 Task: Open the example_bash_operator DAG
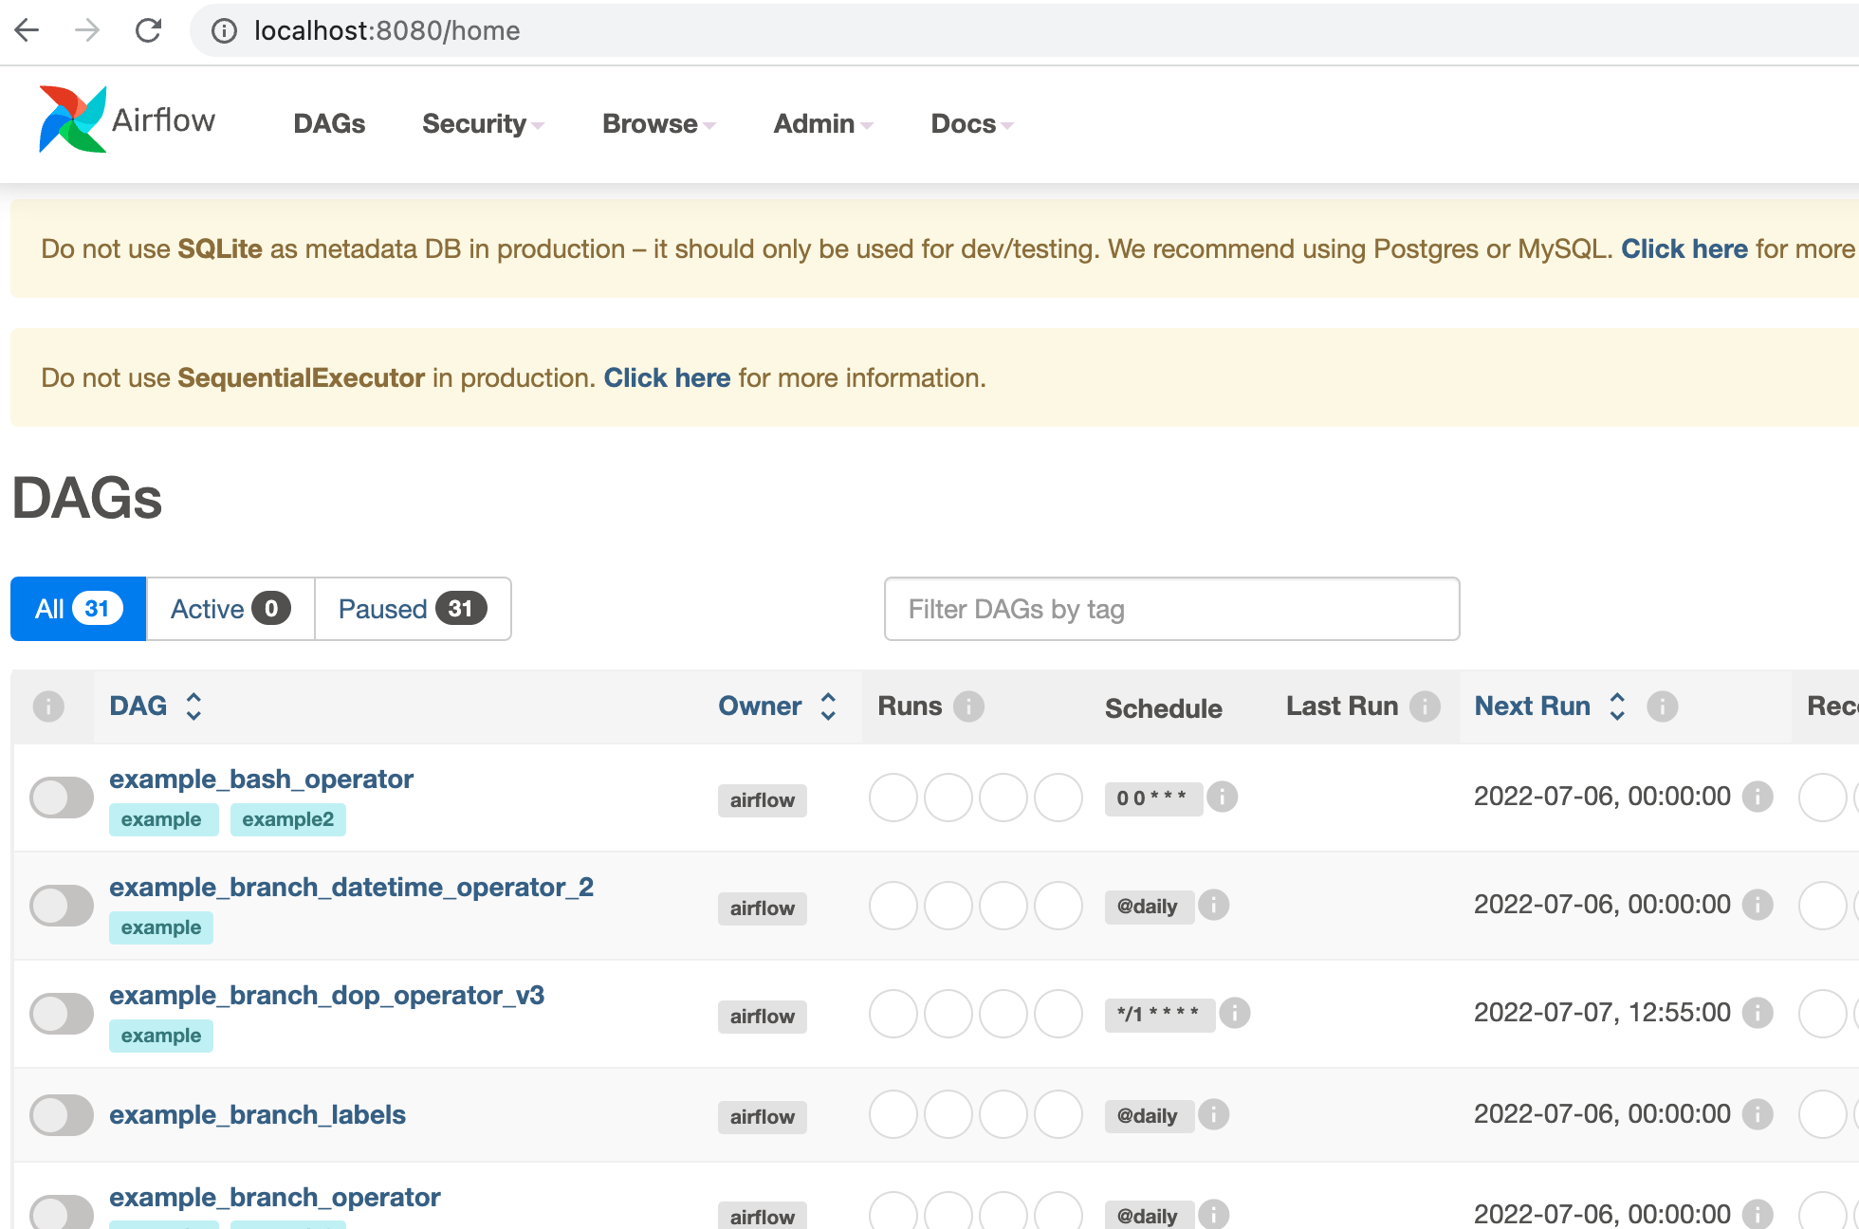click(x=261, y=780)
